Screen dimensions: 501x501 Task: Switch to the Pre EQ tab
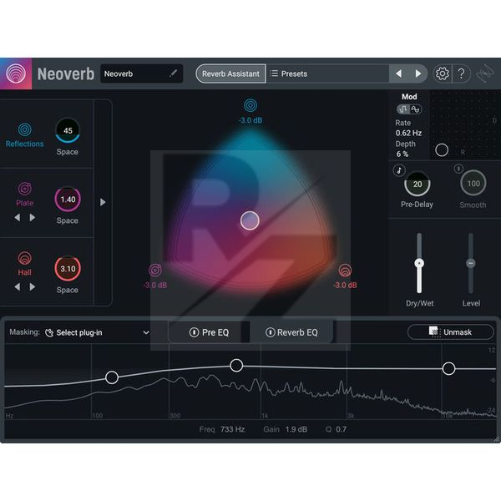coord(209,332)
